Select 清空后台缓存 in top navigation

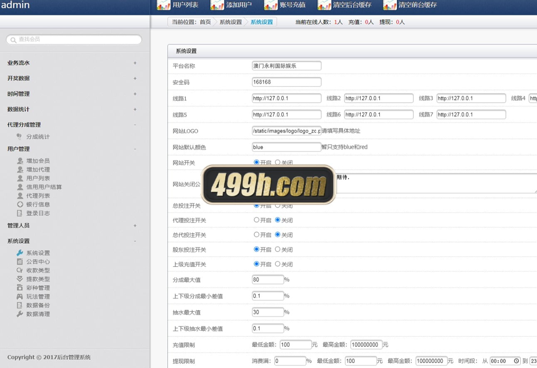352,5
